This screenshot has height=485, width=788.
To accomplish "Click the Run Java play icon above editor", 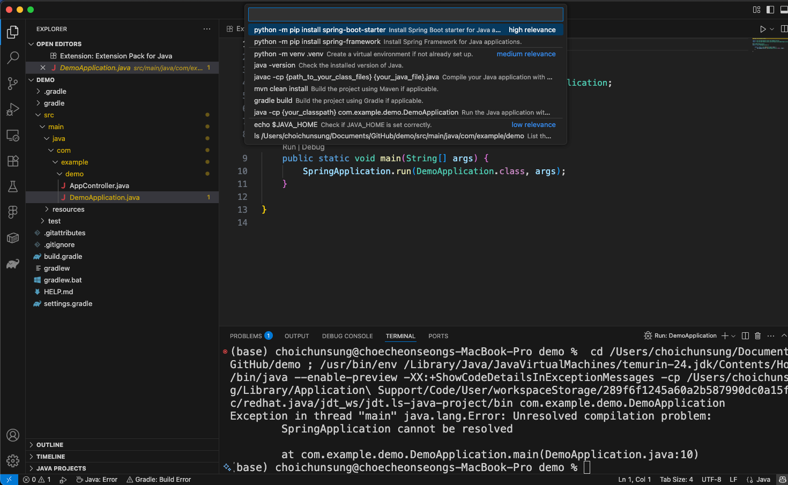I will tap(763, 29).
